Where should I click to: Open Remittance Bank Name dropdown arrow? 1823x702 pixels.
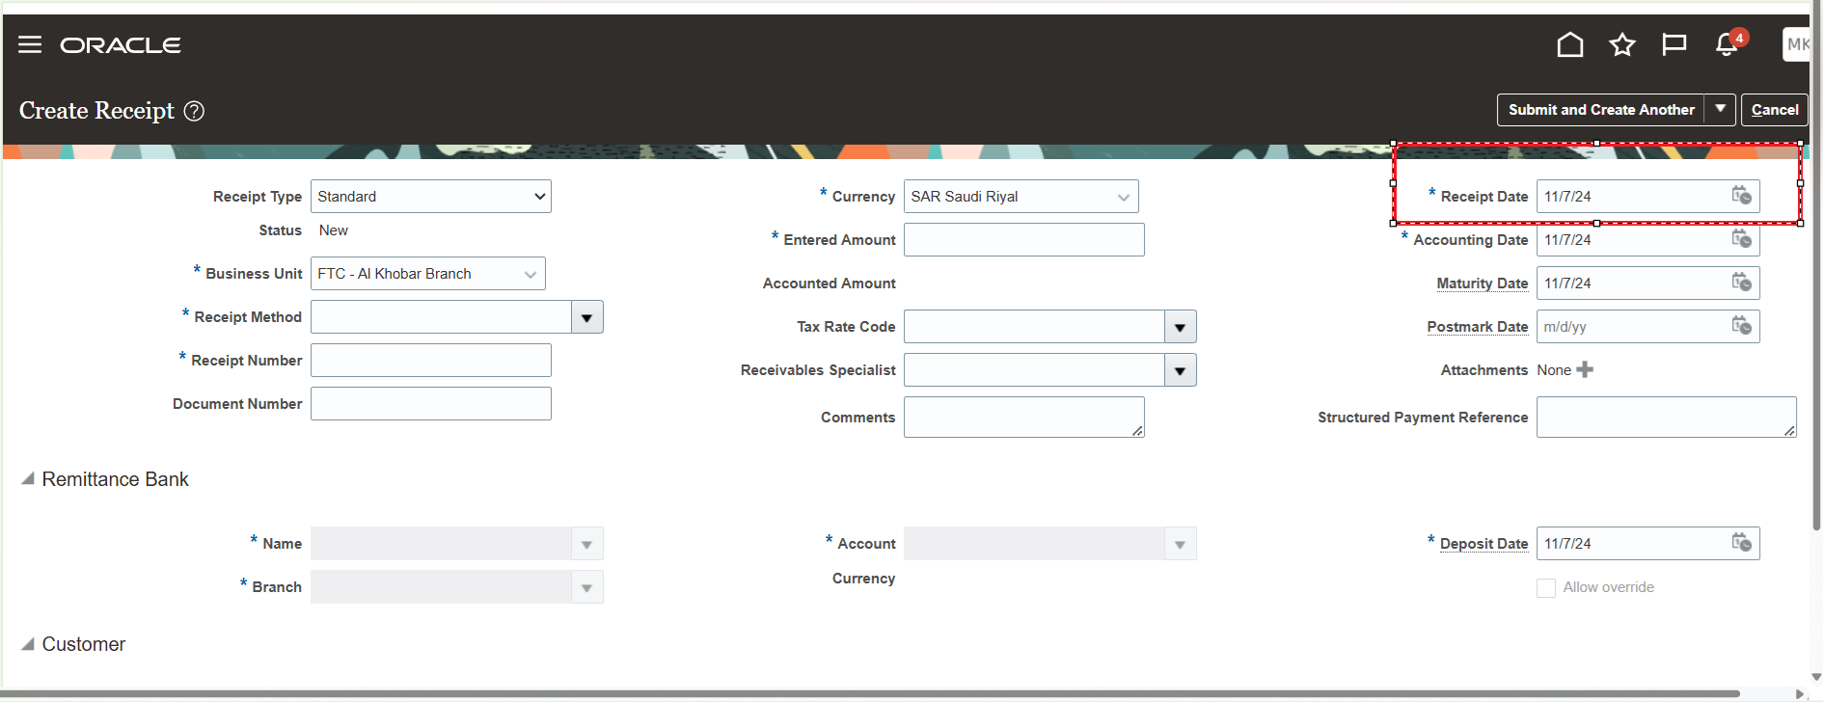coord(587,544)
